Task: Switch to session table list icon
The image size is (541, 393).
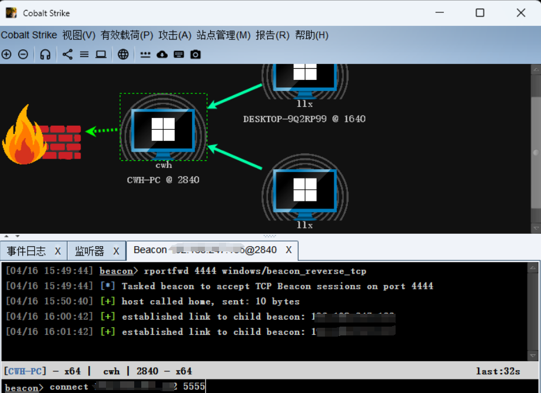Action: pyautogui.click(x=84, y=55)
